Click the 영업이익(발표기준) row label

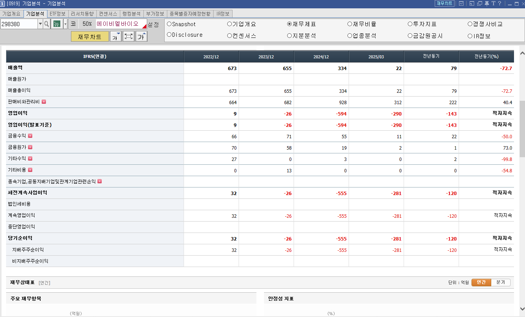(x=30, y=124)
